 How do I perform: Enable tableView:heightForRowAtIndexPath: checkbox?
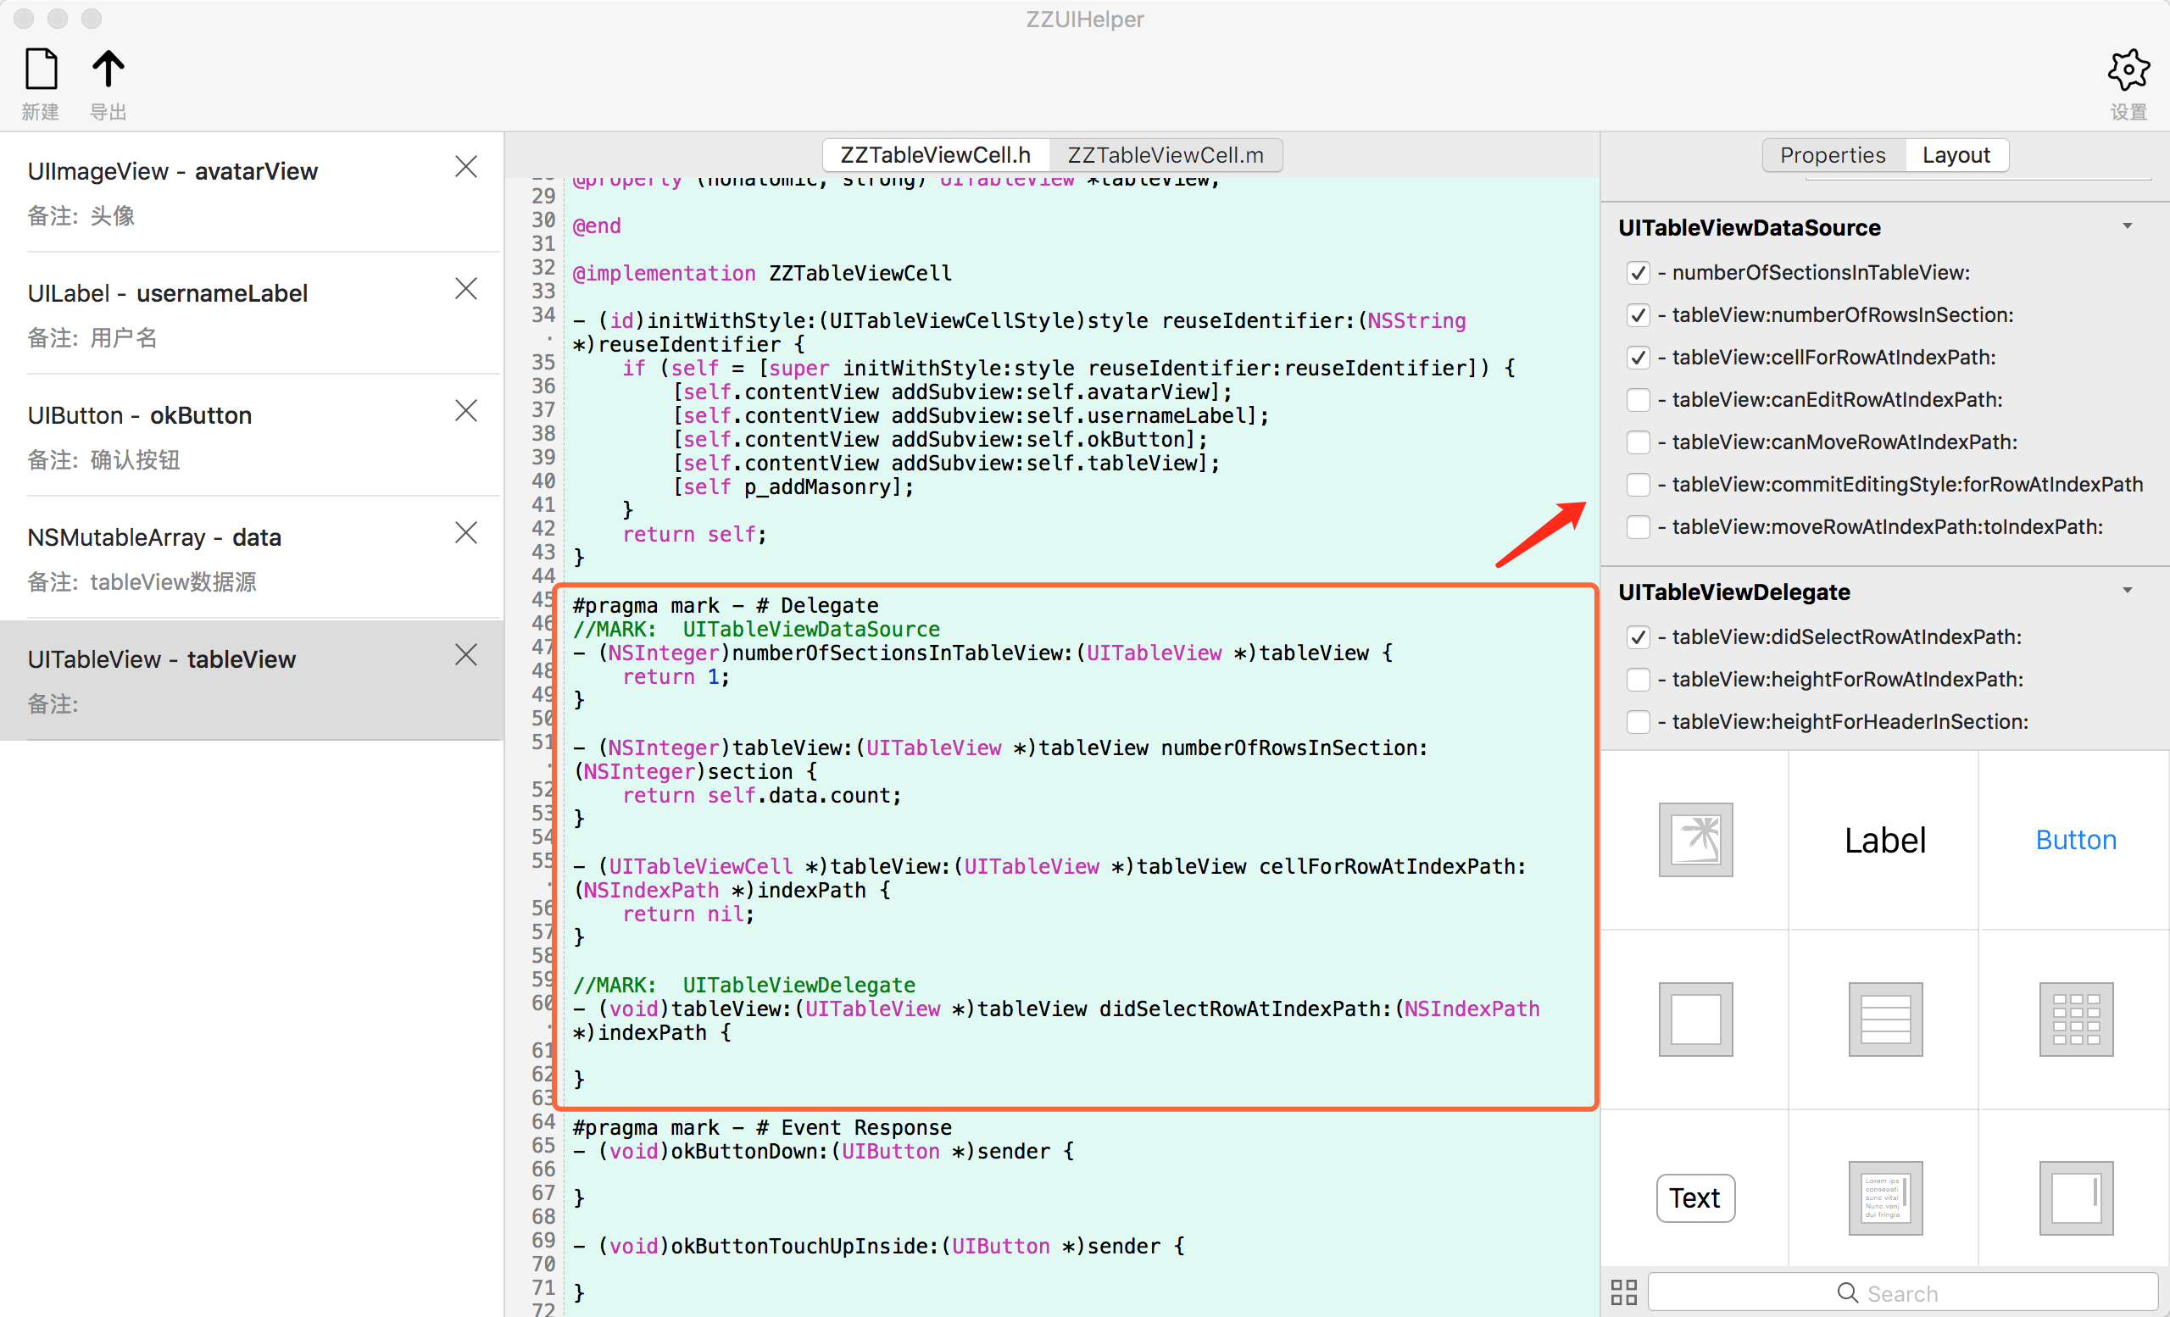point(1637,680)
